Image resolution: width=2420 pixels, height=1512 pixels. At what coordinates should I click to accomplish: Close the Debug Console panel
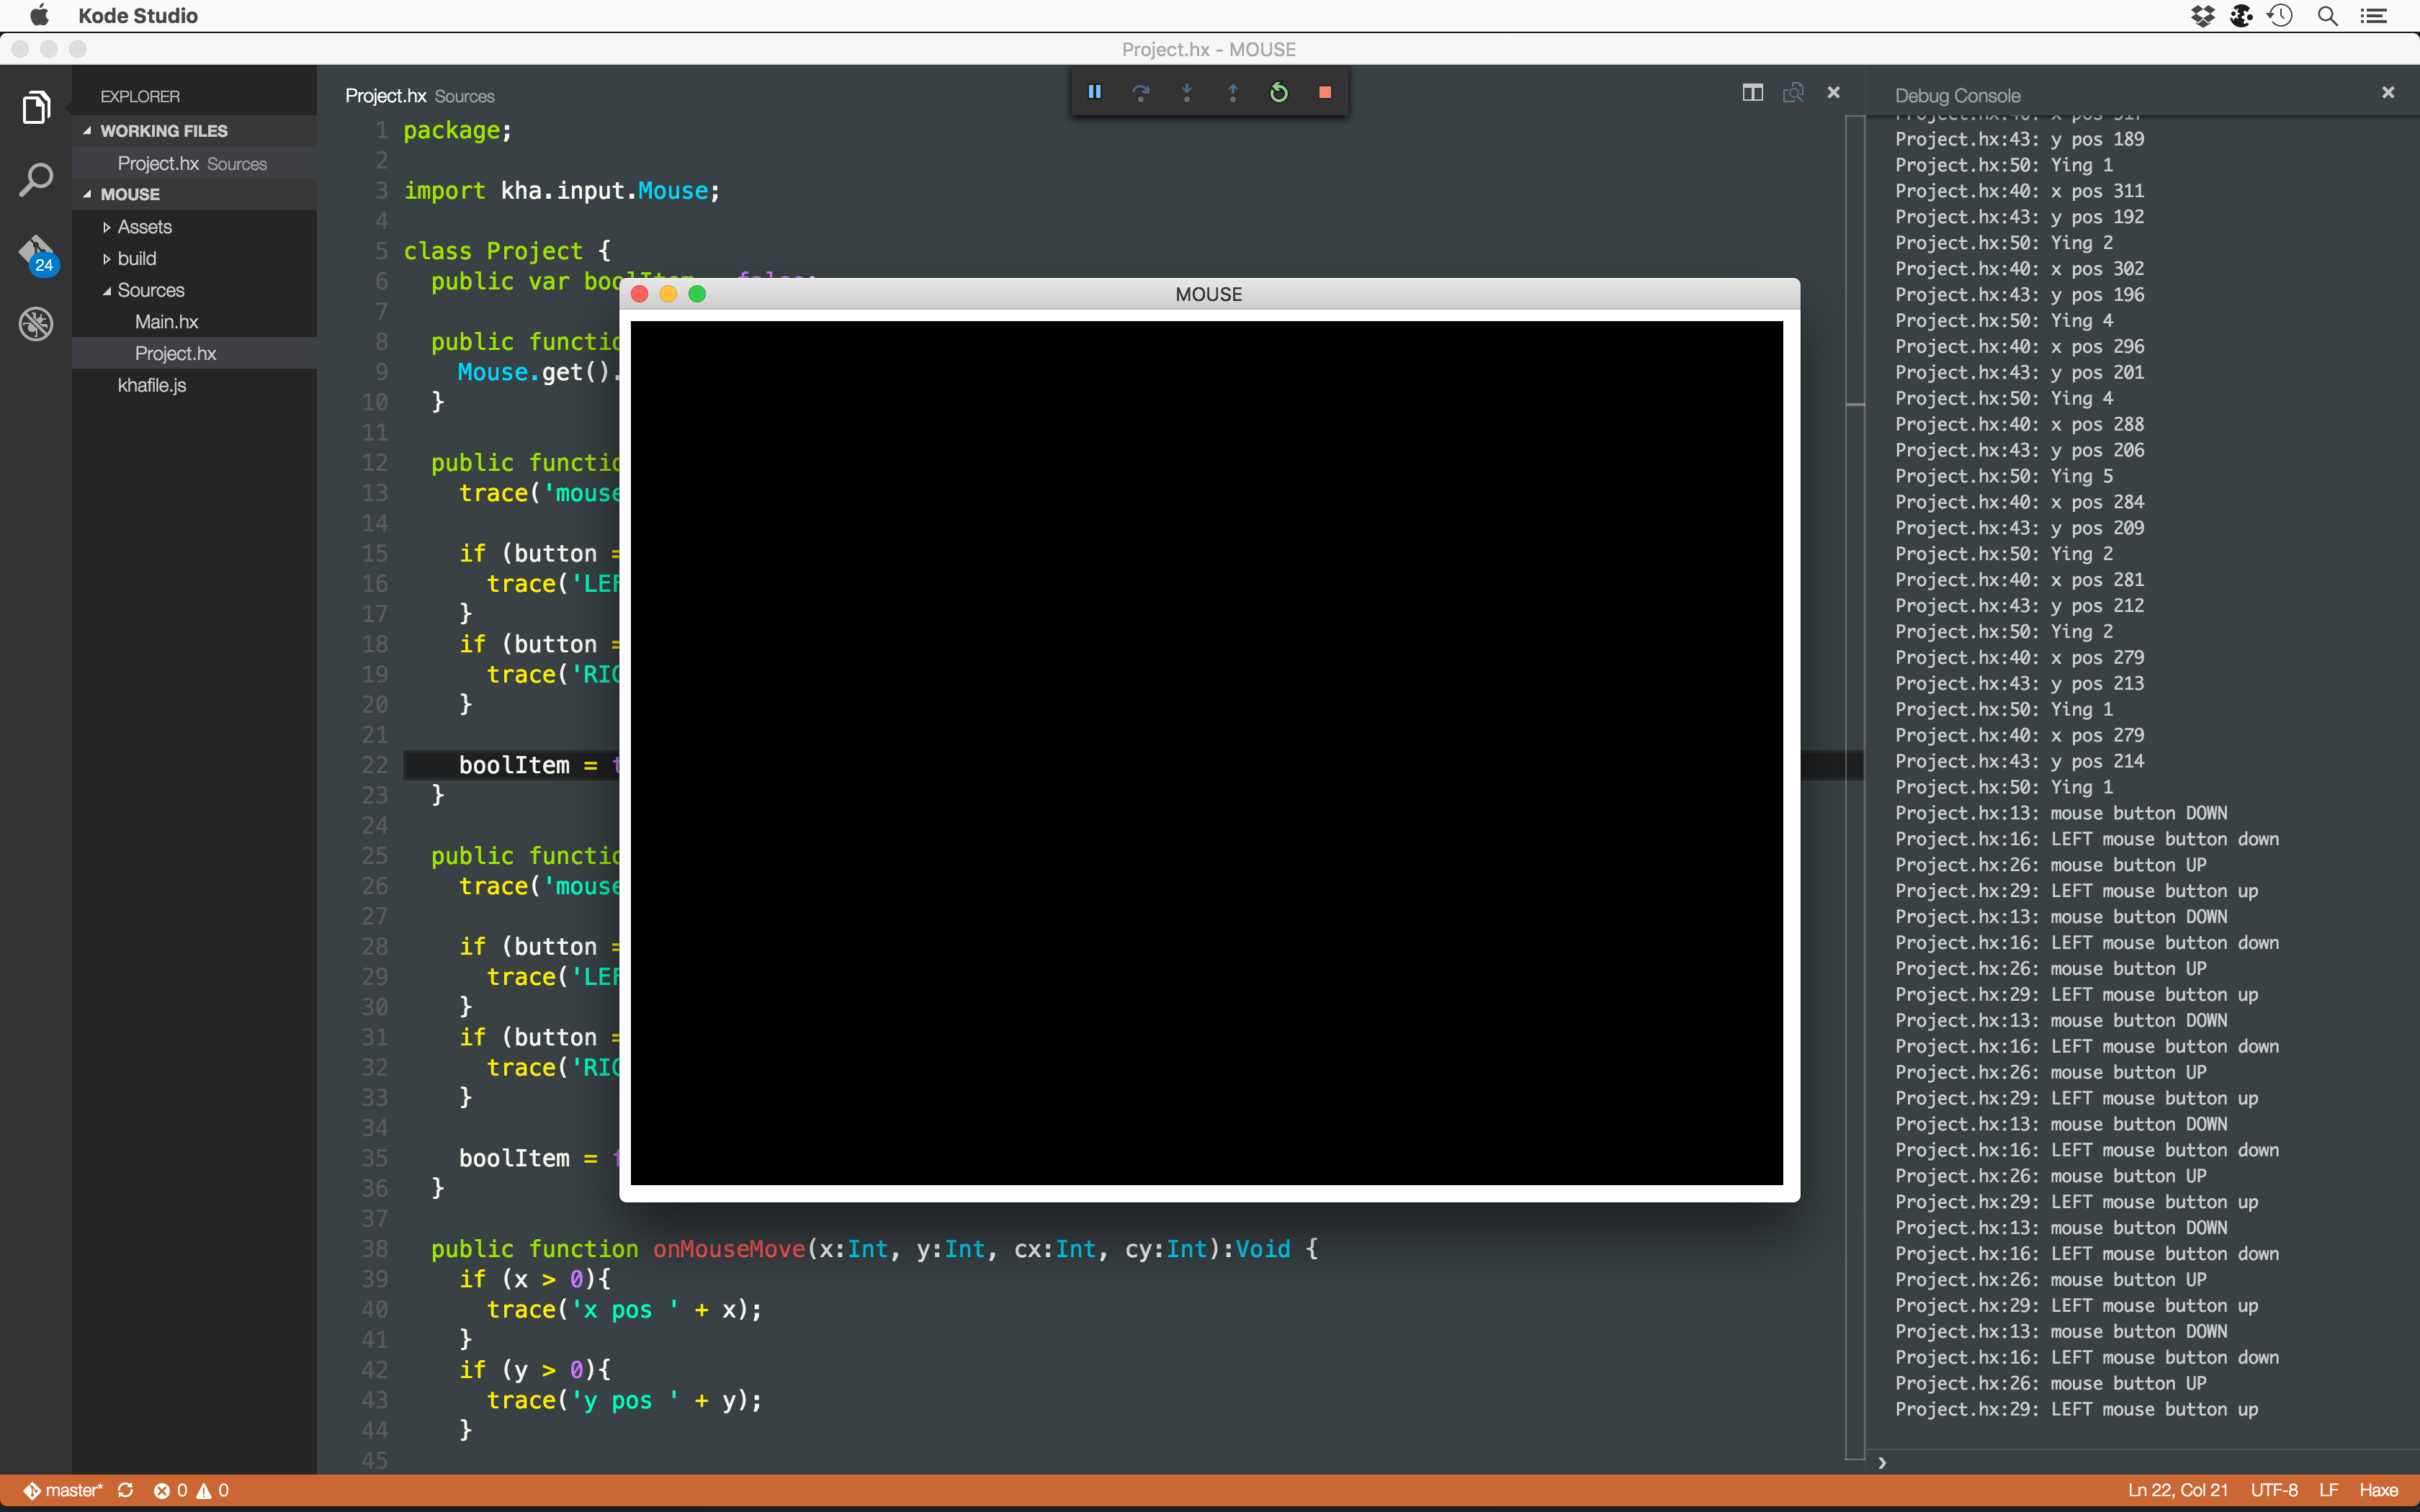[x=2388, y=92]
